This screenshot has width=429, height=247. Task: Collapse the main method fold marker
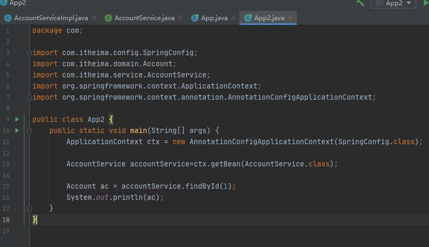click(x=30, y=130)
